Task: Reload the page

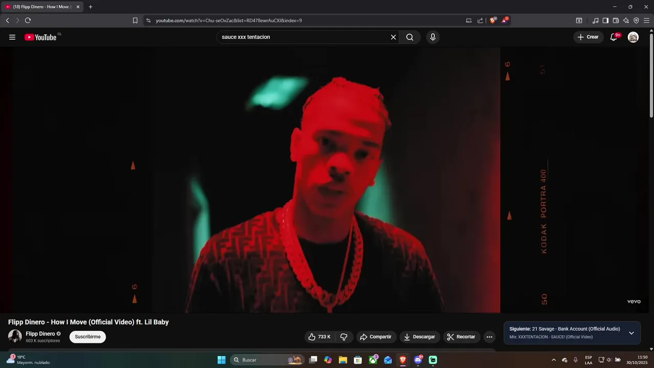Action: [x=28, y=20]
